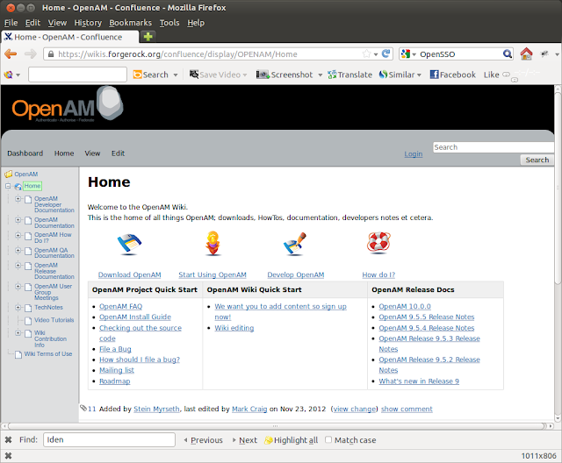
Task: Click the reload page icon in URL bar
Action: [x=386, y=53]
